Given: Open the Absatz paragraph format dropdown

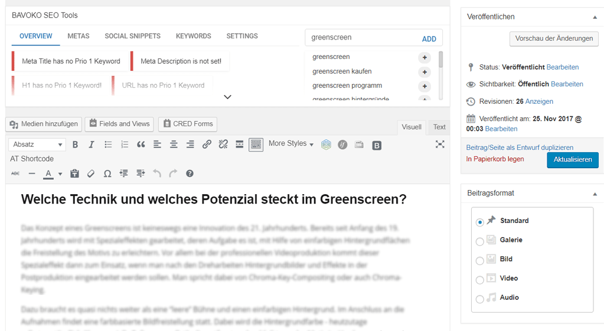Looking at the screenshot, I should click(37, 145).
